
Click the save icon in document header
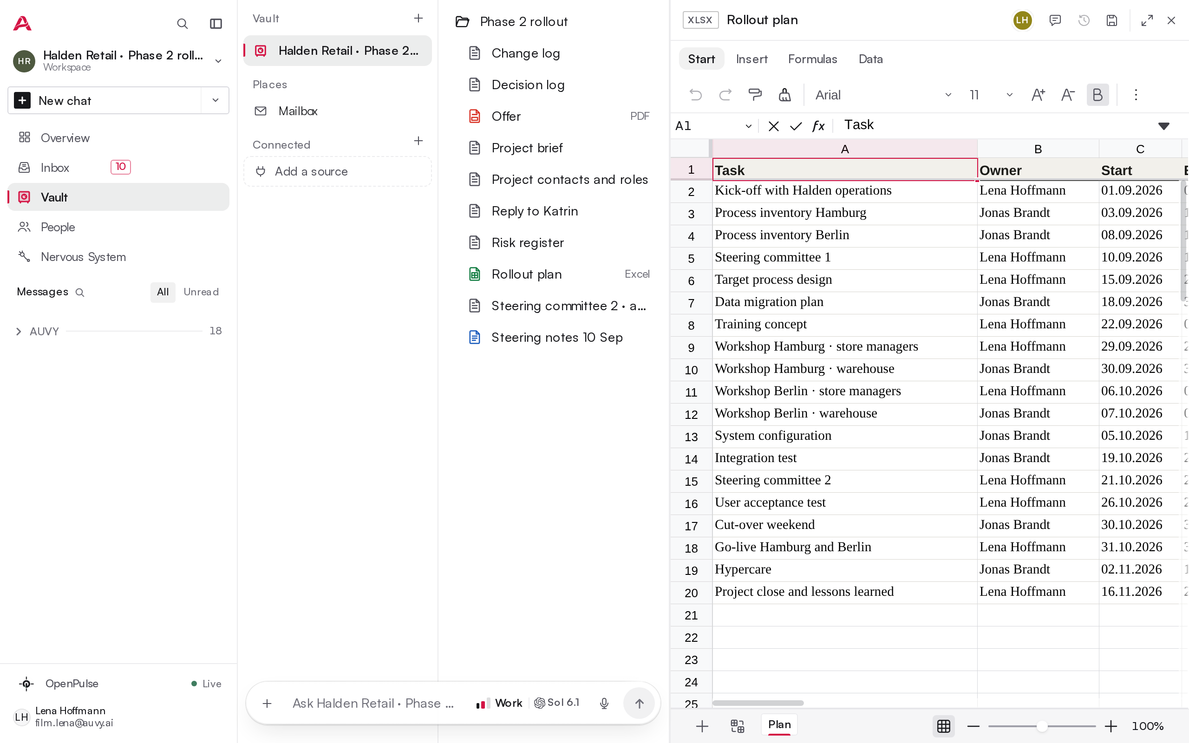tap(1112, 20)
